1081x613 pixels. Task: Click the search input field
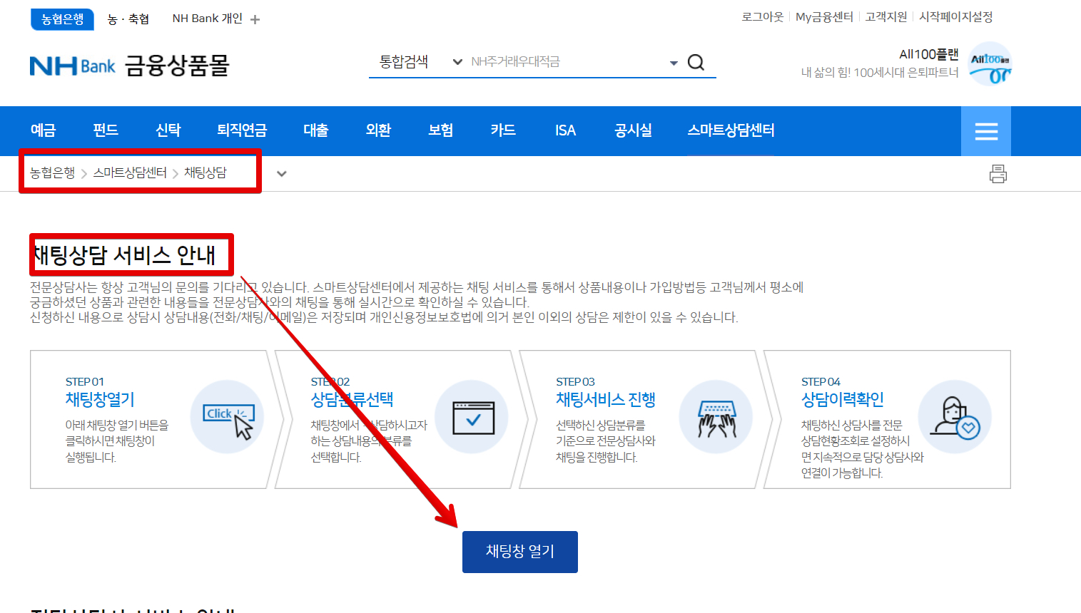click(x=567, y=62)
